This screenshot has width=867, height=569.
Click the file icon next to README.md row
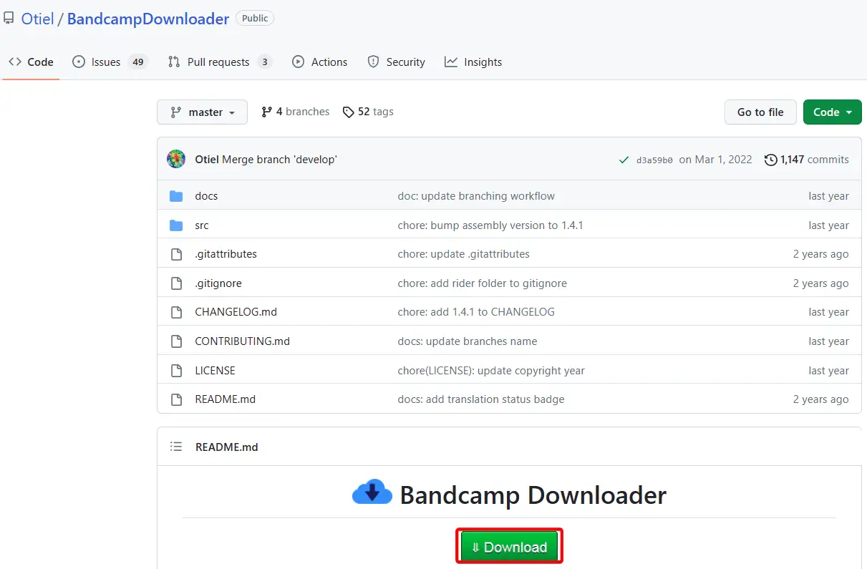click(176, 399)
